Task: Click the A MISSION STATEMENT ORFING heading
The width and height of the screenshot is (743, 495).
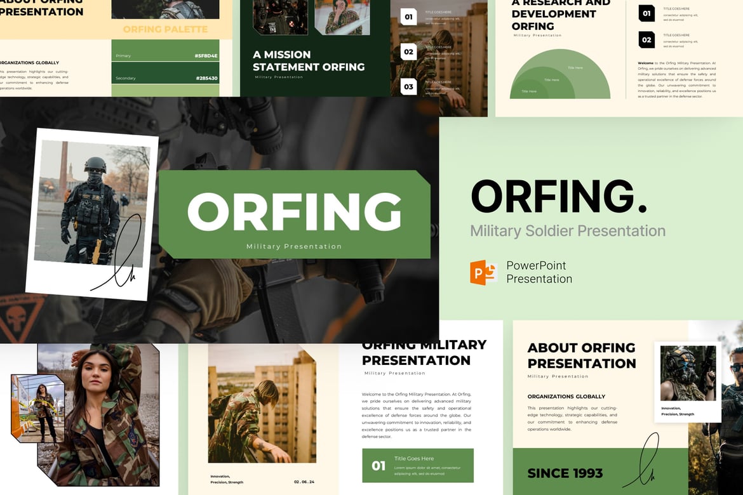Action: click(x=309, y=61)
